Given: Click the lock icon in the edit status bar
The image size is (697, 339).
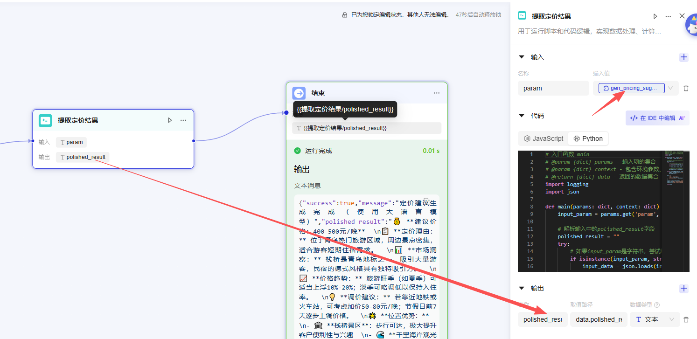Looking at the screenshot, I should pyautogui.click(x=345, y=15).
